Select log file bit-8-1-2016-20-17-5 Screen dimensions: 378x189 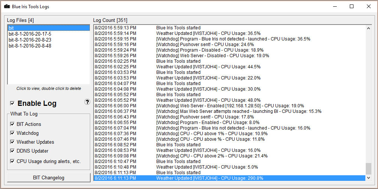30,34
